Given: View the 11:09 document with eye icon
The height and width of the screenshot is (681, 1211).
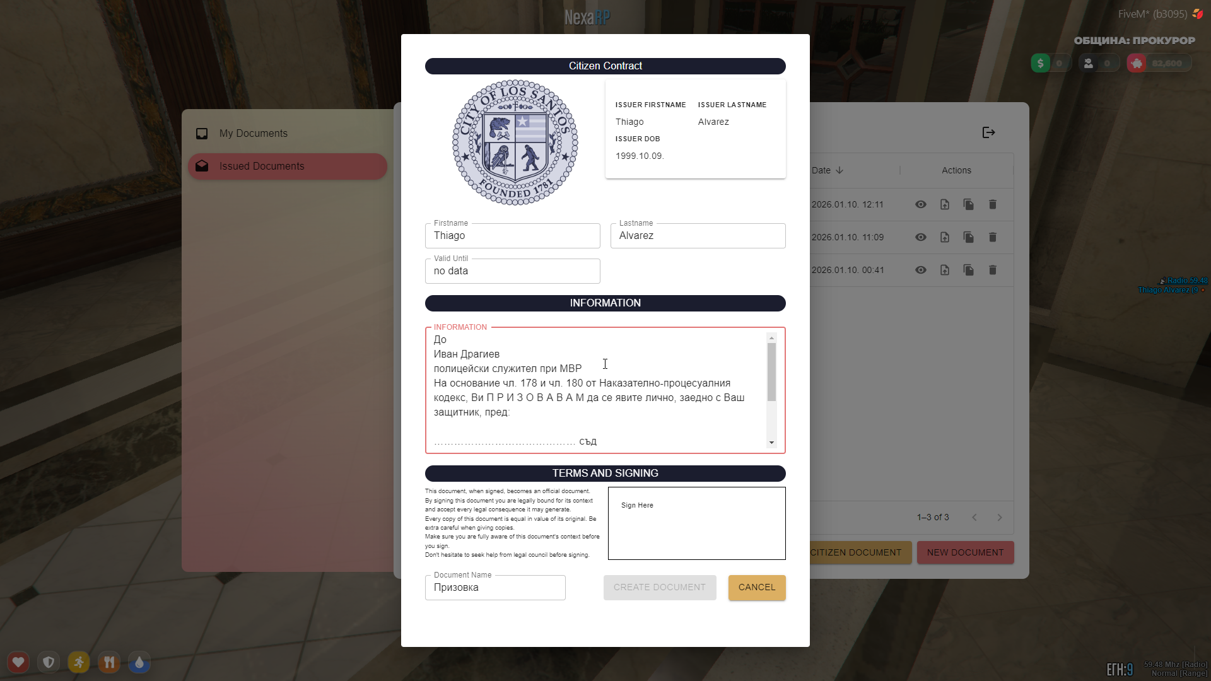Looking at the screenshot, I should [x=921, y=237].
